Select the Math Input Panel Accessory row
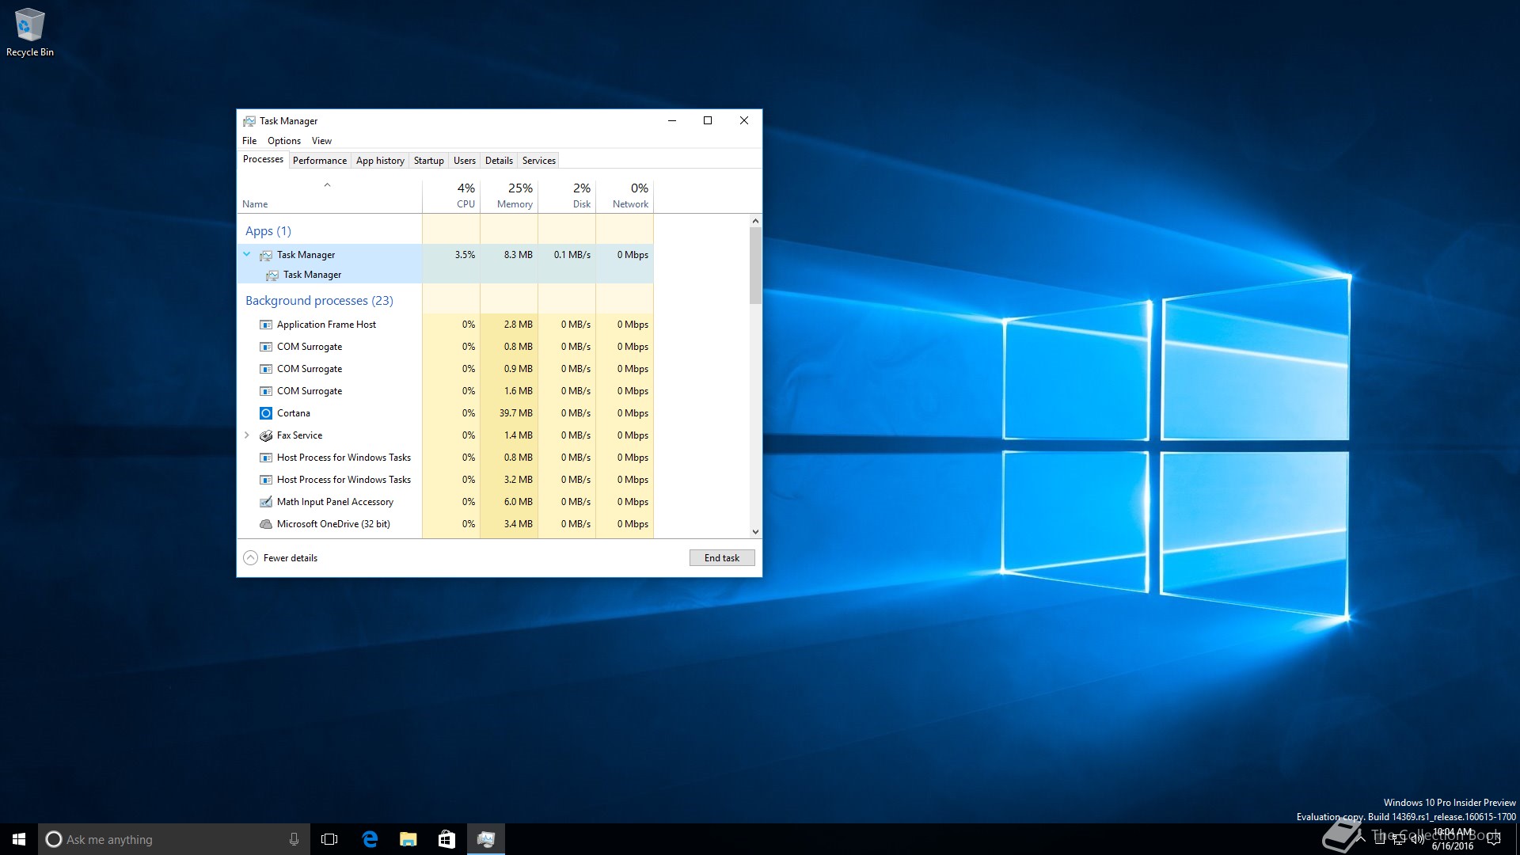The image size is (1520, 855). 446,502
